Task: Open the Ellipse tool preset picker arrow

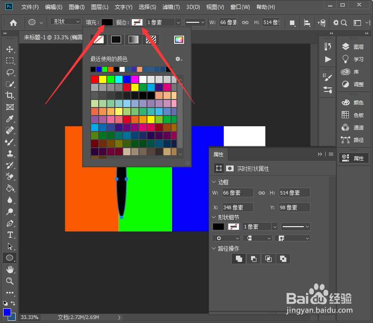Action: (x=42, y=23)
